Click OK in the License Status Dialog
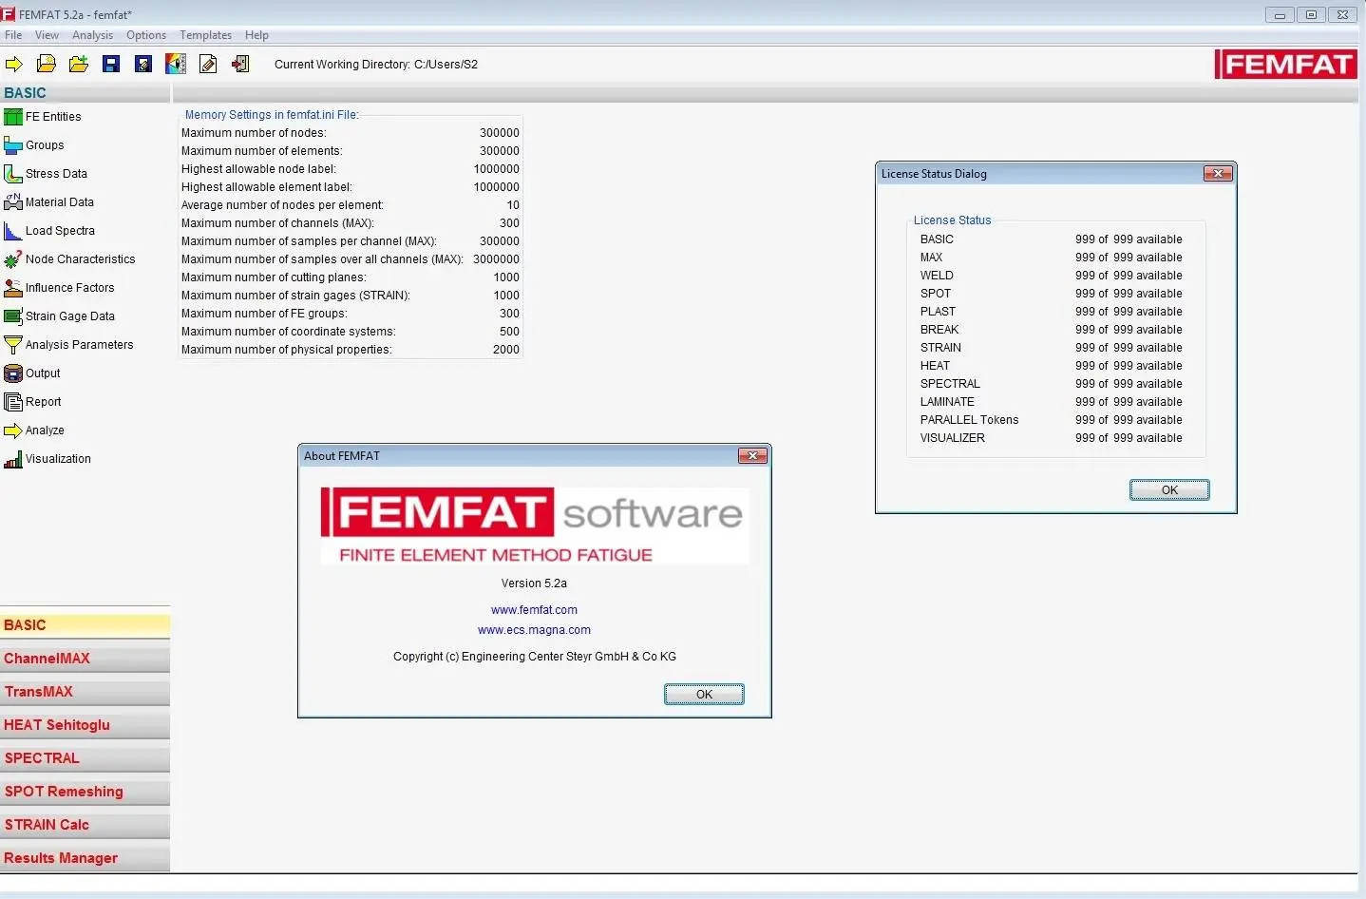Image resolution: width=1366 pixels, height=899 pixels. 1169,490
